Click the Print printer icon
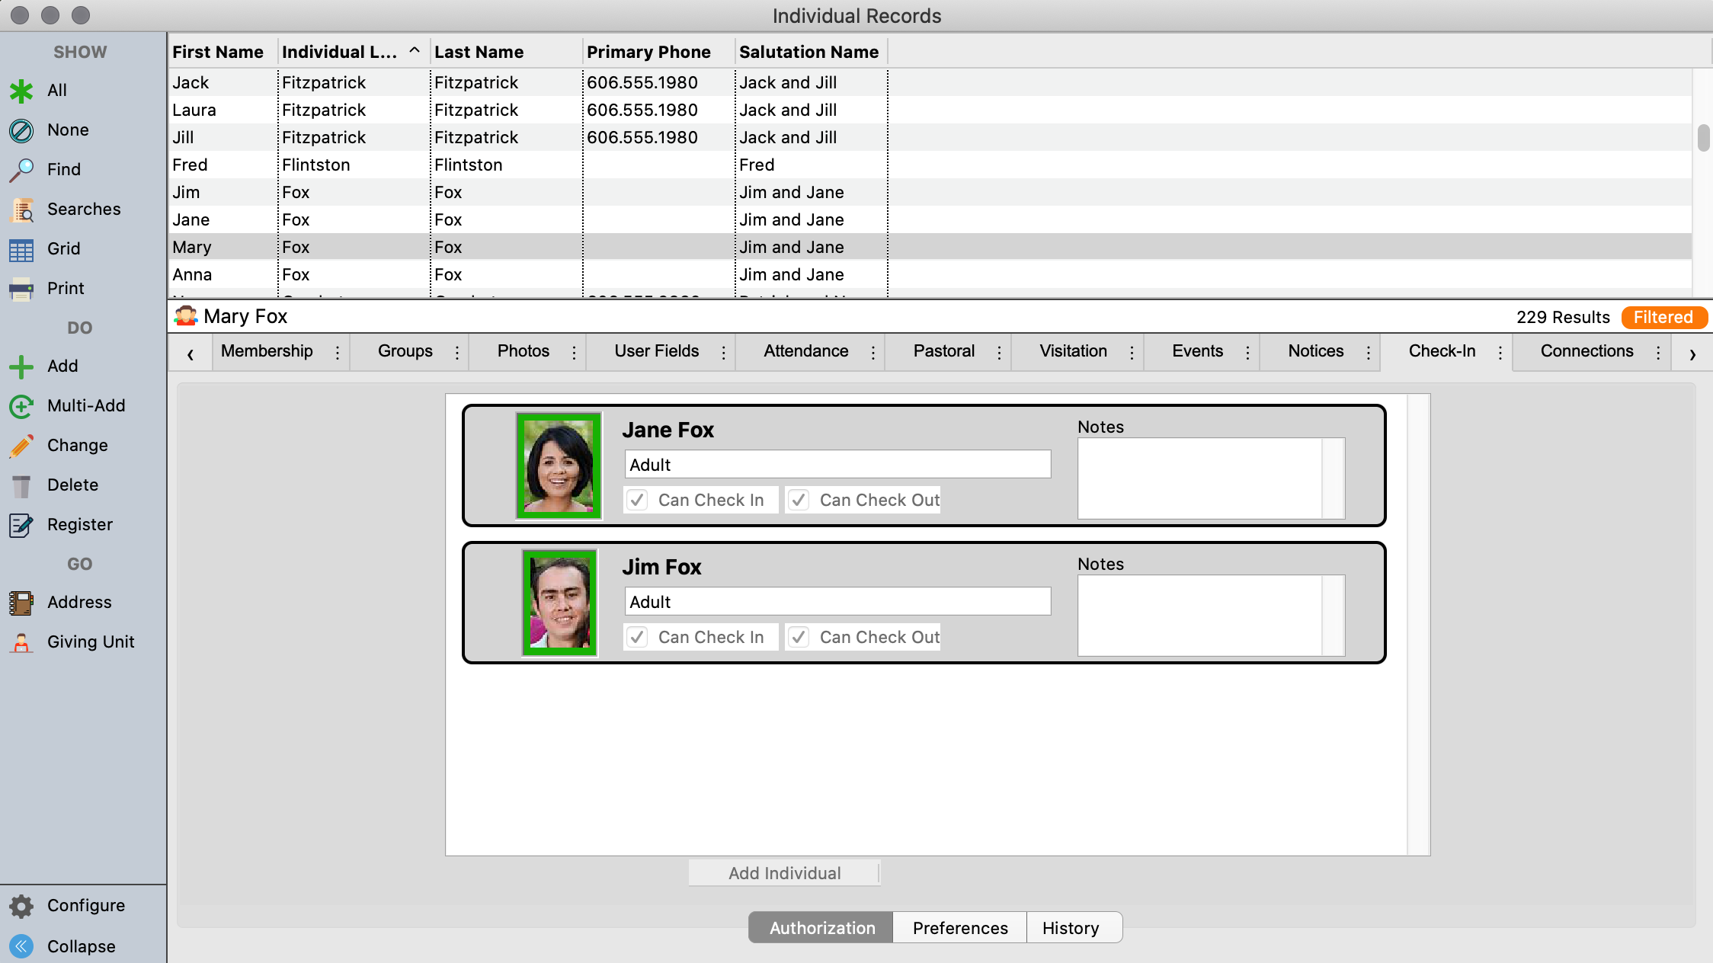 coord(21,289)
